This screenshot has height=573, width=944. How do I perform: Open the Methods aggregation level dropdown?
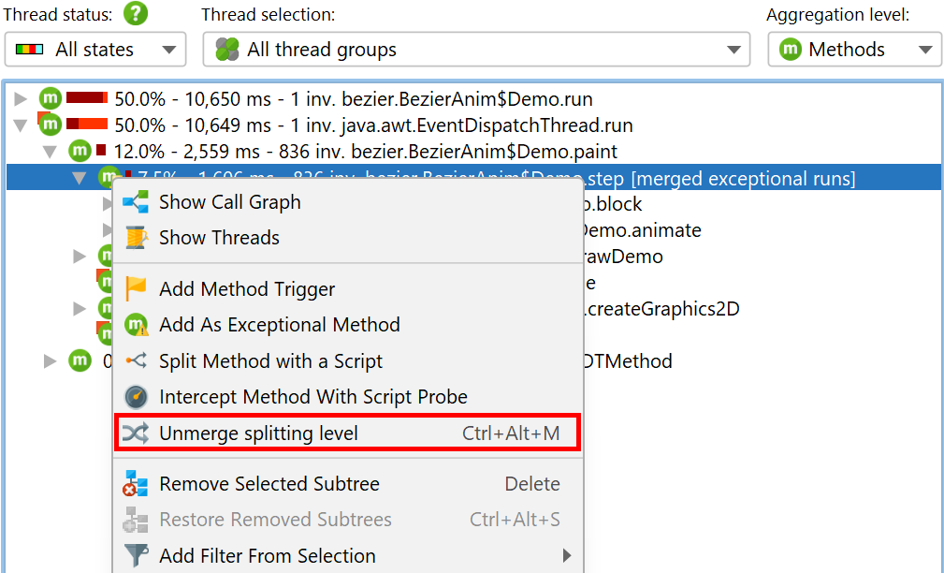854,50
